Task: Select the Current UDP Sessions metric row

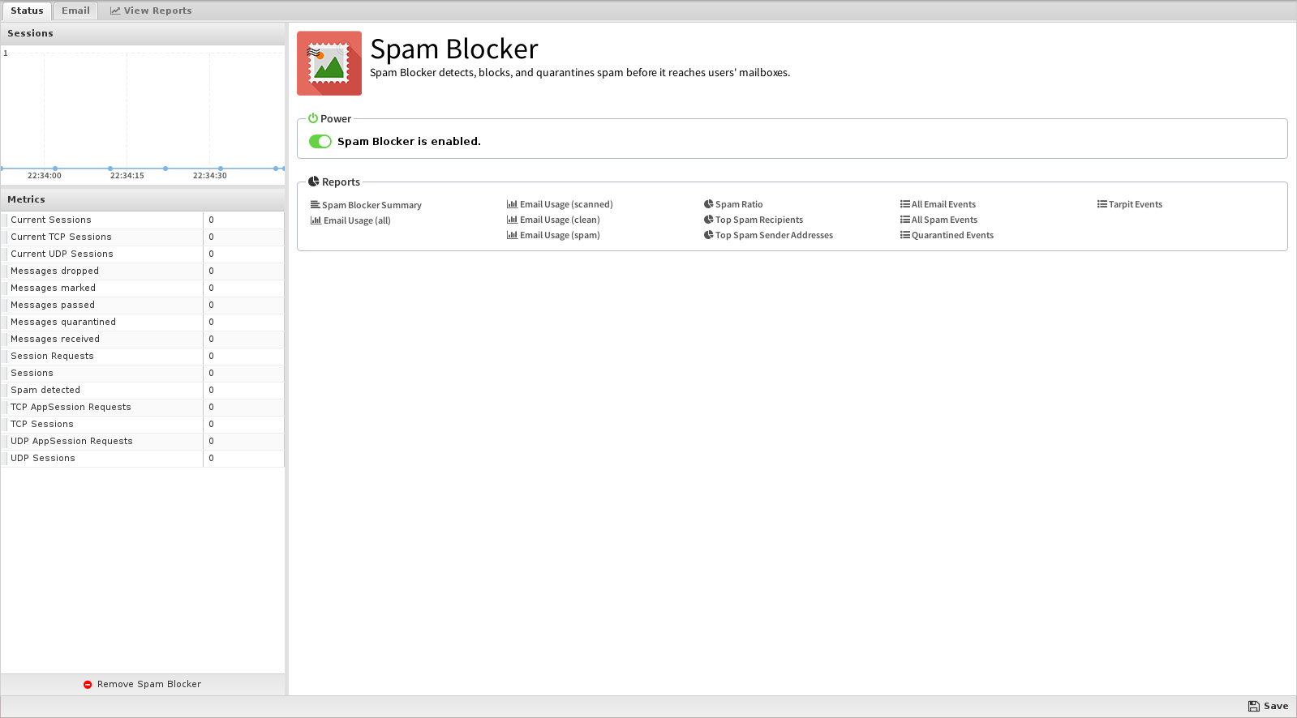Action: pyautogui.click(x=143, y=254)
